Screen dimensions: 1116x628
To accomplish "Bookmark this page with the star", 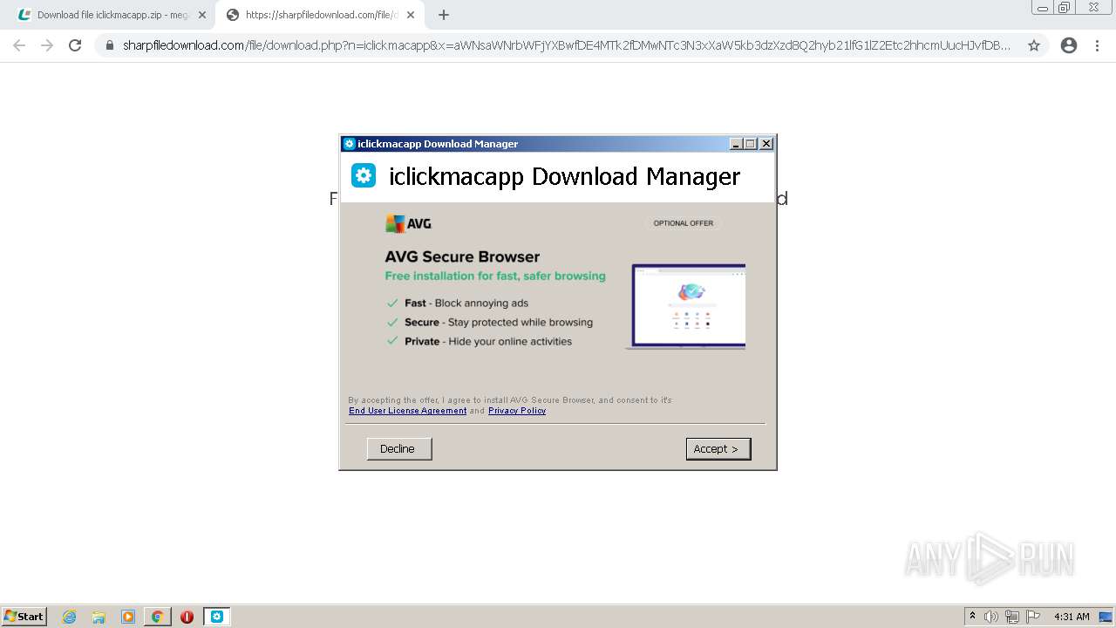I will [x=1034, y=45].
